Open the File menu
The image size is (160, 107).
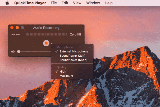point(54,3)
